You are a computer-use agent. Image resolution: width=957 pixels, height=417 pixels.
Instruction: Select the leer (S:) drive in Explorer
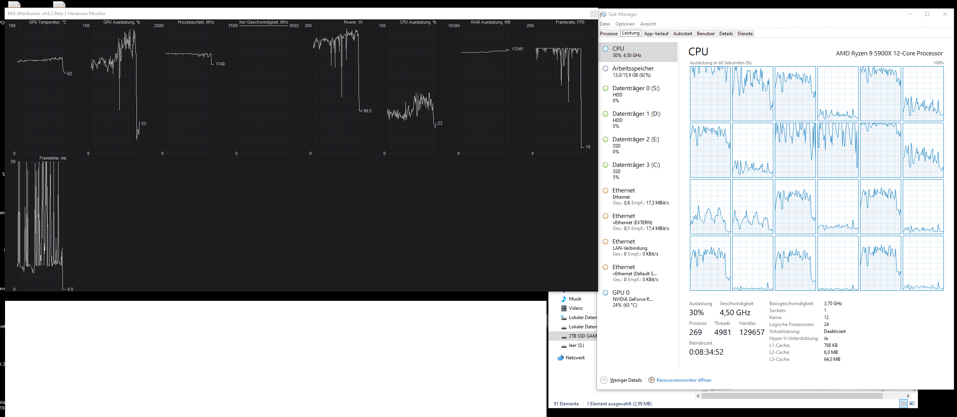coord(576,345)
